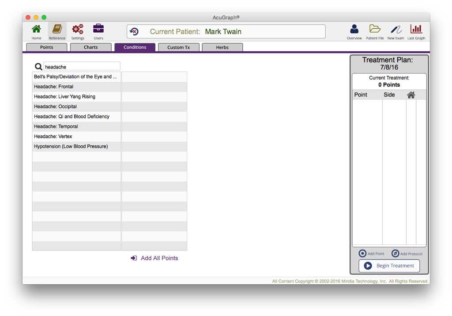The width and height of the screenshot is (452, 316).
Task: Open Settings gears icon
Action: (x=78, y=29)
